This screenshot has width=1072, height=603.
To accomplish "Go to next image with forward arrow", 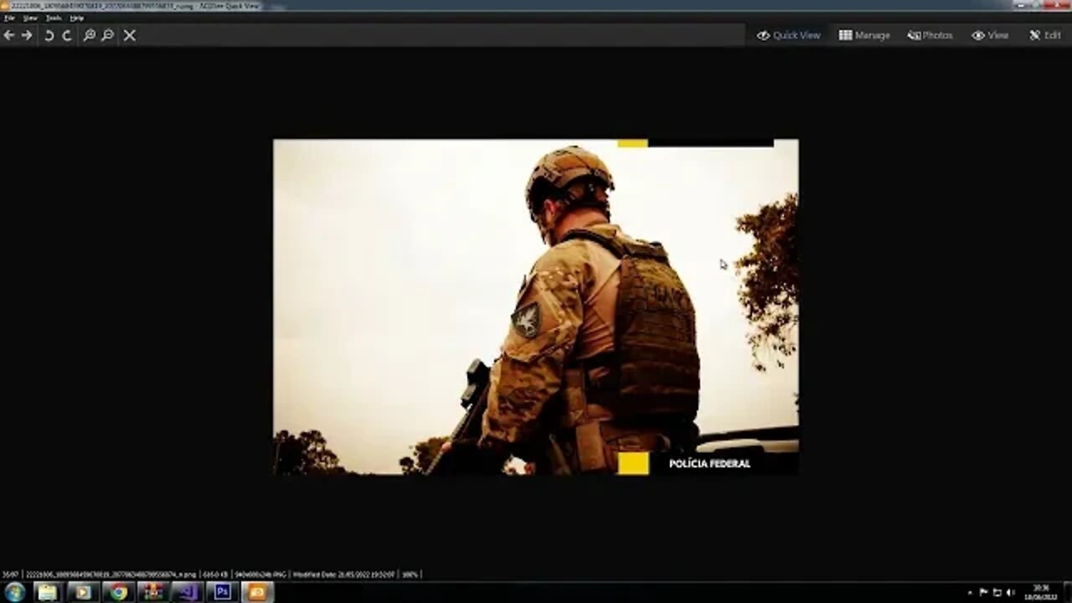I will (x=27, y=35).
